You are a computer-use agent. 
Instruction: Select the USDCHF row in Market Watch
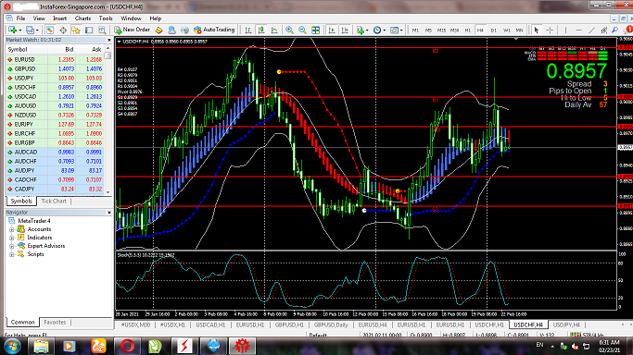point(56,87)
